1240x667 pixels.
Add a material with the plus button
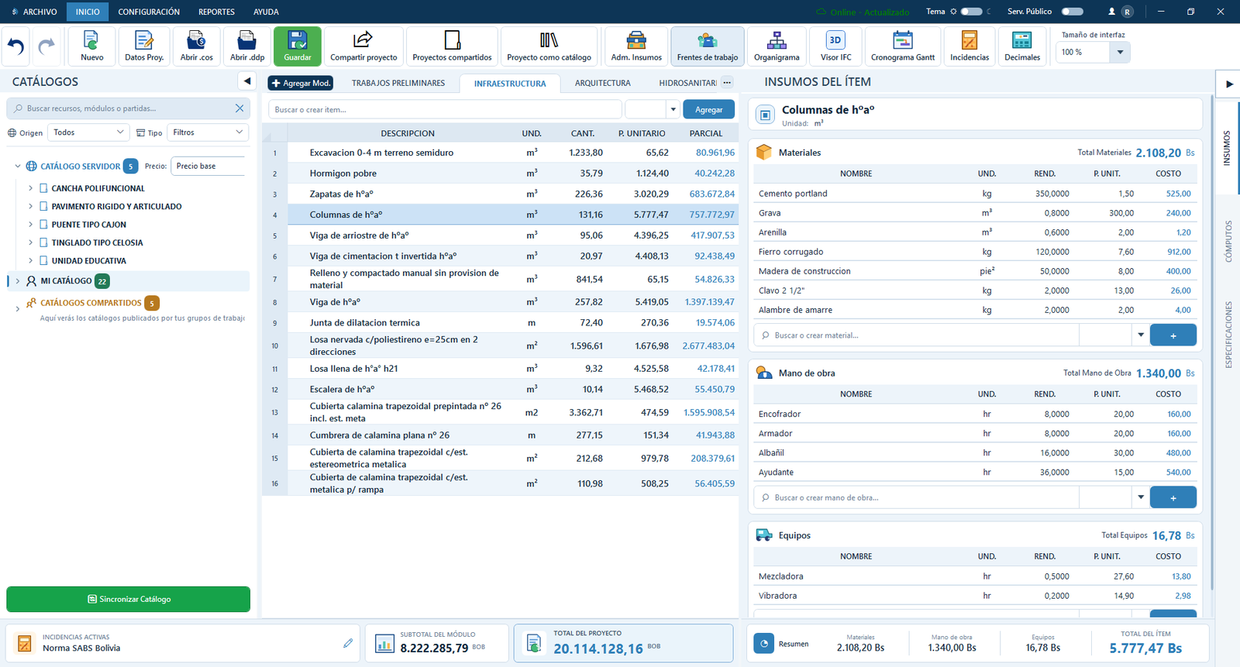tap(1173, 335)
